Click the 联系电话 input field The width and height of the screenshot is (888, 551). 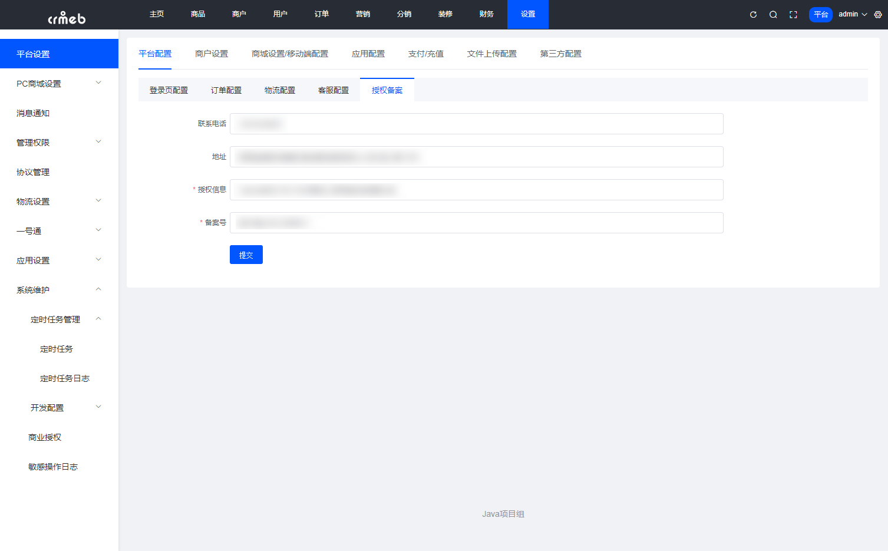476,124
